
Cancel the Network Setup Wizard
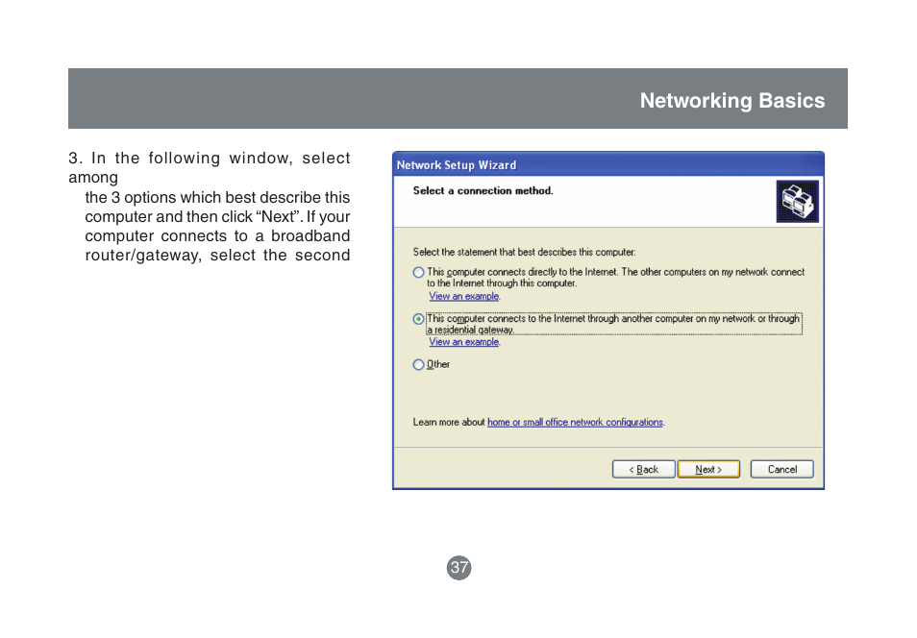781,469
